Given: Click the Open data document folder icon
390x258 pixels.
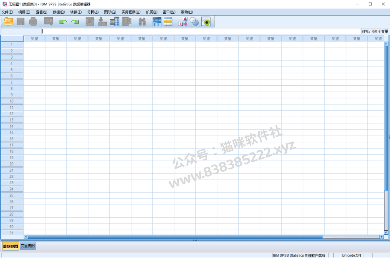Looking at the screenshot, I should point(8,22).
